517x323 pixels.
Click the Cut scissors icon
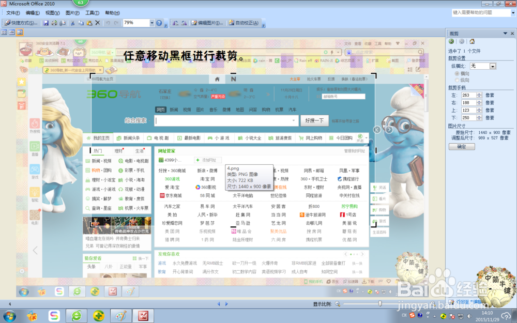(72, 23)
